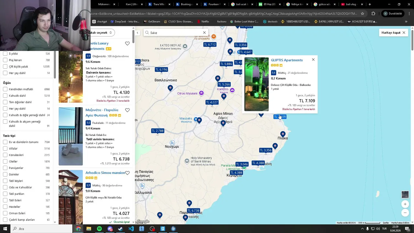Clear the Sakız map search field

(204, 33)
